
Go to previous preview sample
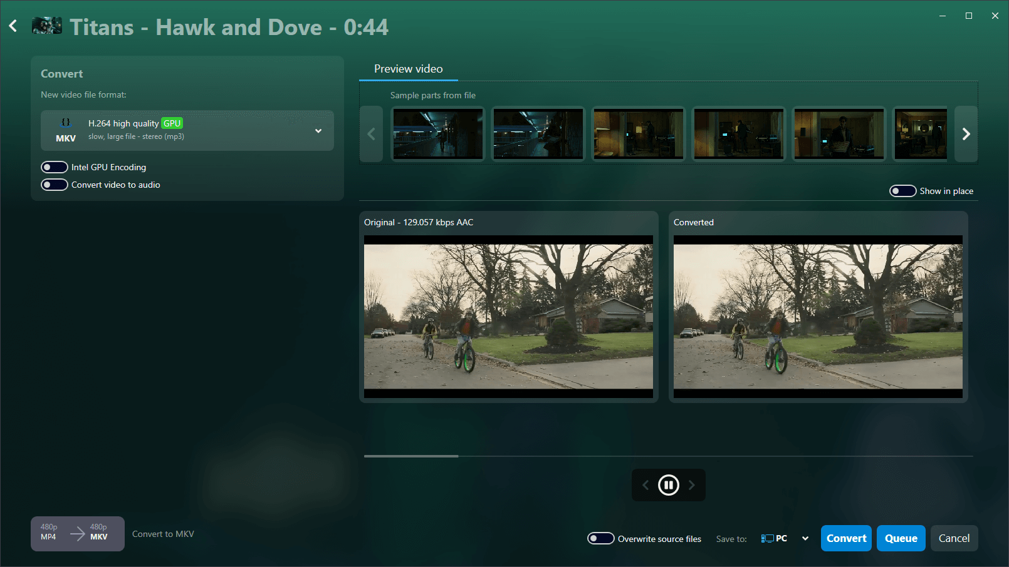pos(646,485)
